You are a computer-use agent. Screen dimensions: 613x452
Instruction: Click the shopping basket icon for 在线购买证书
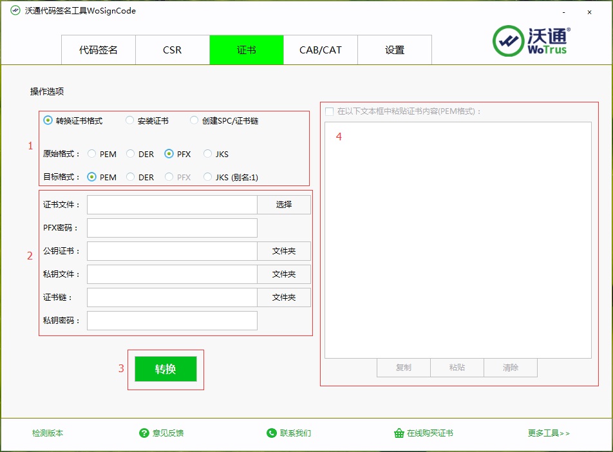399,433
